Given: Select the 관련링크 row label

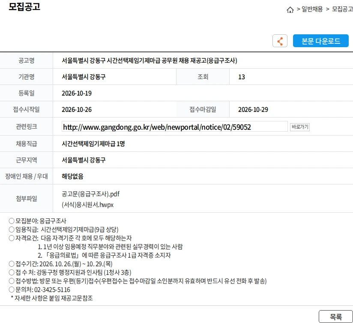Looking at the screenshot, I should pos(26,127).
